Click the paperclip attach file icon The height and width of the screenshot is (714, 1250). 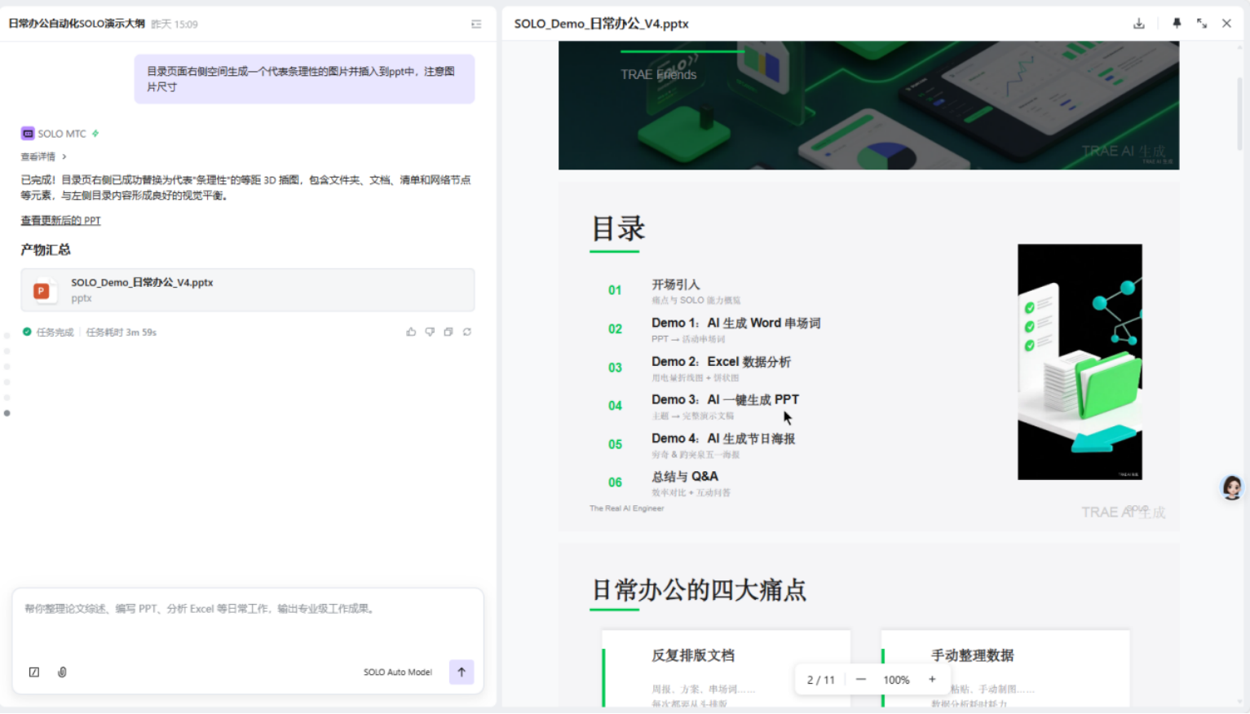tap(62, 672)
